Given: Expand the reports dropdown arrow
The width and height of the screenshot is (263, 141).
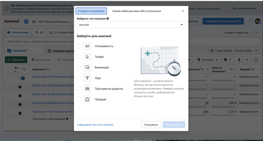Looking at the screenshot, I should tap(230, 60).
